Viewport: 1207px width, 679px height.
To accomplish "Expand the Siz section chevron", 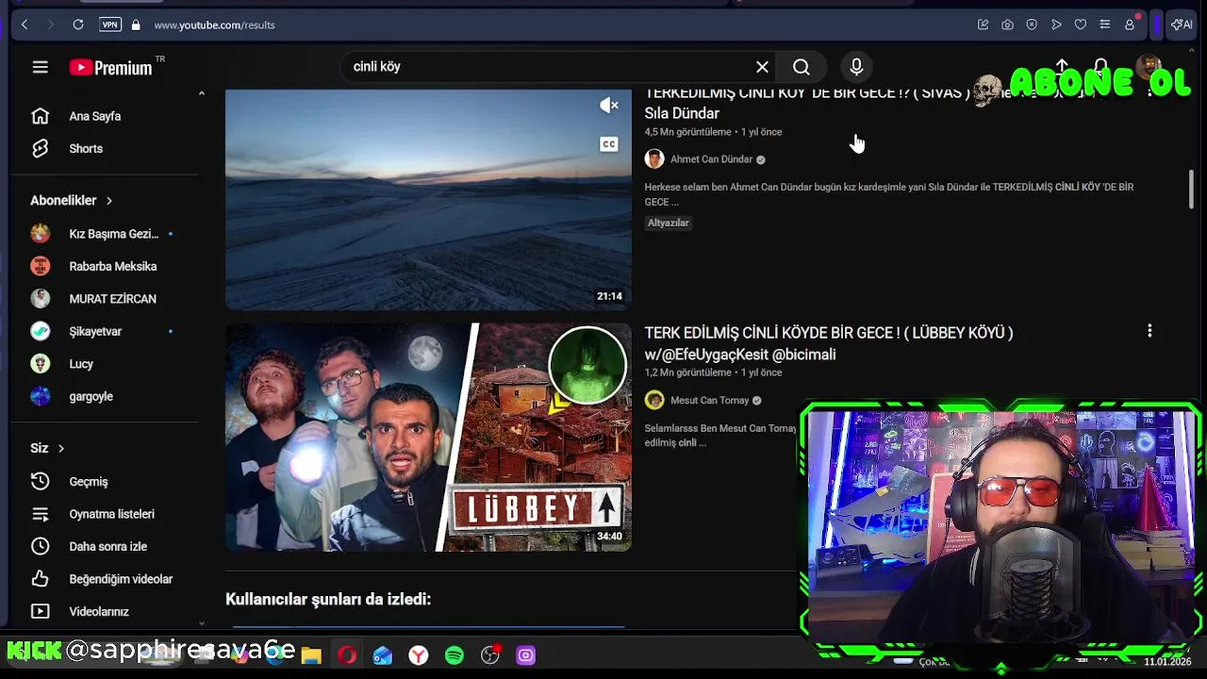I will pyautogui.click(x=61, y=448).
